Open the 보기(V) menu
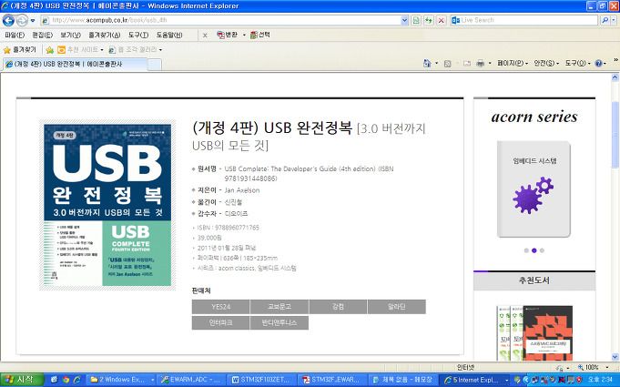Image resolution: width=620 pixels, height=387 pixels. 70,36
